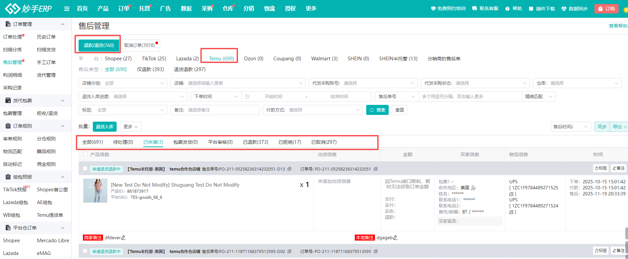Tick the select-all checkbox beside 产品信息
The width and height of the screenshot is (628, 259).
[x=85, y=154]
